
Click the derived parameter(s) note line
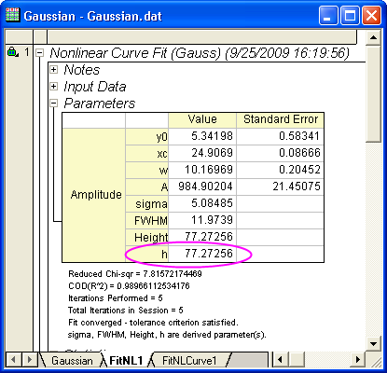click(167, 335)
